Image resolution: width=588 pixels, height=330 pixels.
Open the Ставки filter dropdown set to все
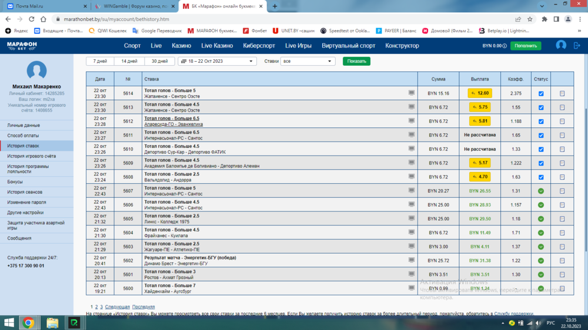[308, 61]
